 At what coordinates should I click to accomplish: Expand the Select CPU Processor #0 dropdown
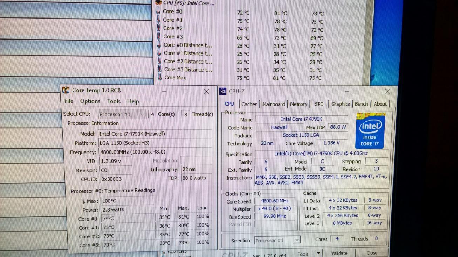tap(122, 114)
